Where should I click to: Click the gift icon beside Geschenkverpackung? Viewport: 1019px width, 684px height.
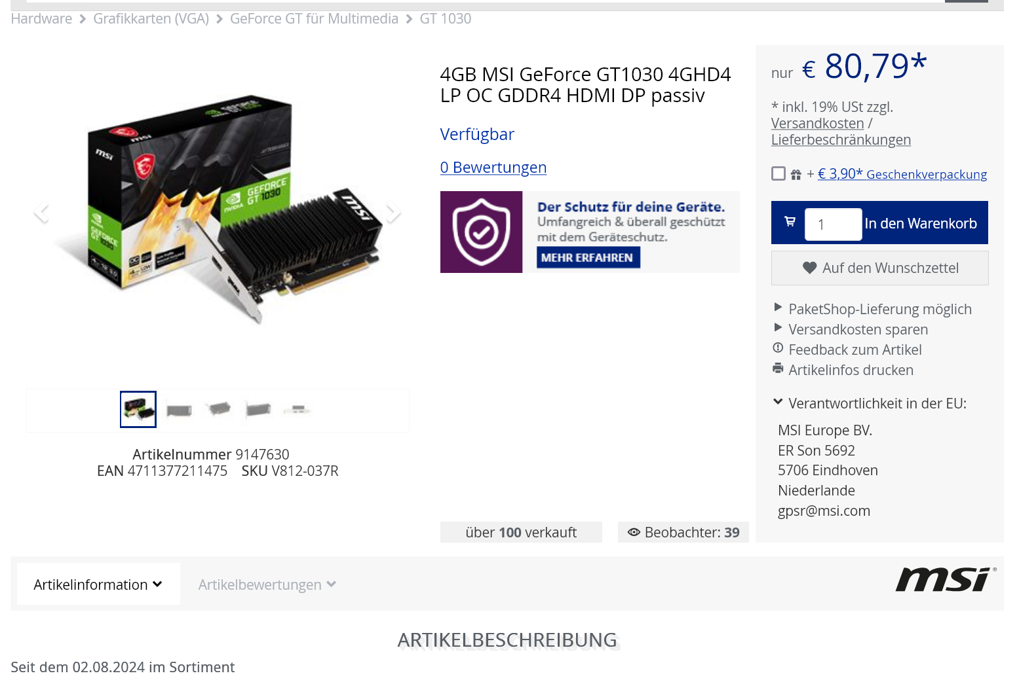pos(796,174)
